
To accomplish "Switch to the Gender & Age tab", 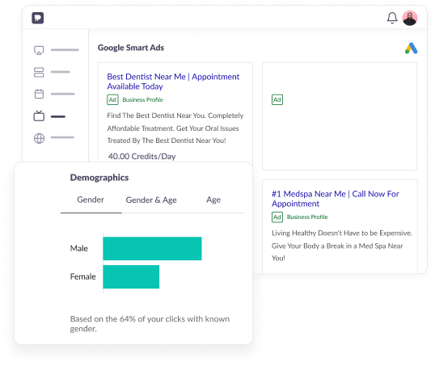I will tap(151, 200).
